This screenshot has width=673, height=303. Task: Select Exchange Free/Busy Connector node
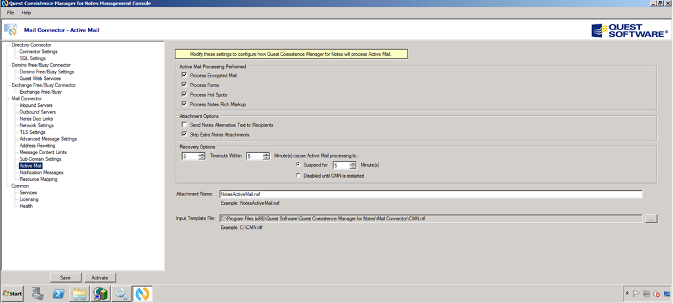click(43, 85)
